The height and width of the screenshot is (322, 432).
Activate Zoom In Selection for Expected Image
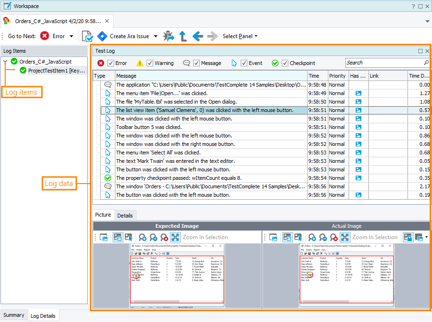pyautogui.click(x=175, y=237)
